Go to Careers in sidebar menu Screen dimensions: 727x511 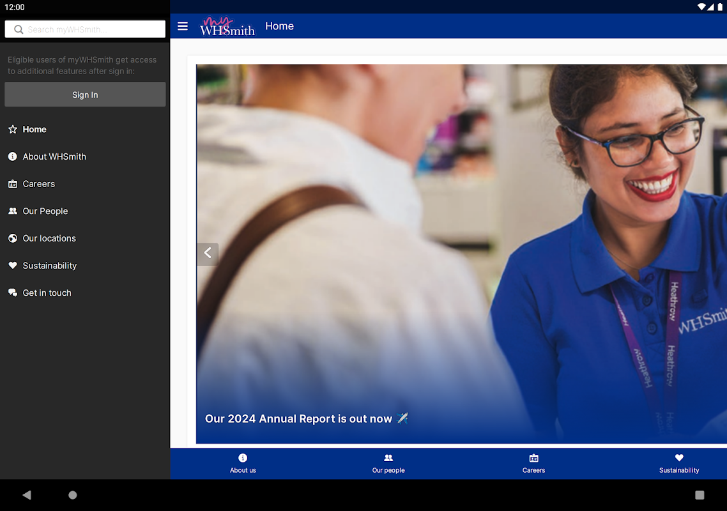point(85,184)
